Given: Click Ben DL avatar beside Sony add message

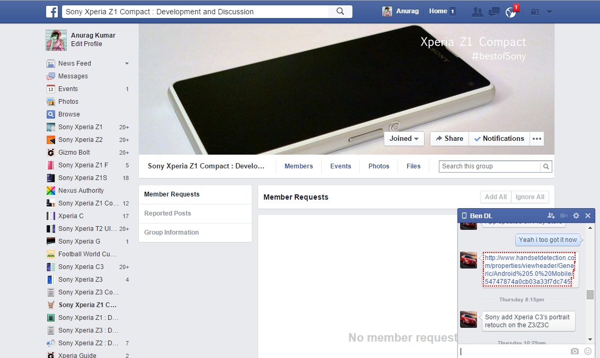Looking at the screenshot, I should (x=469, y=319).
